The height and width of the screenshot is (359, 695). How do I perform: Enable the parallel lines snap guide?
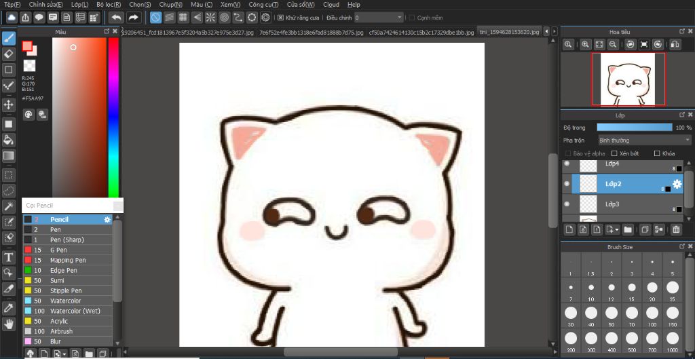point(169,18)
